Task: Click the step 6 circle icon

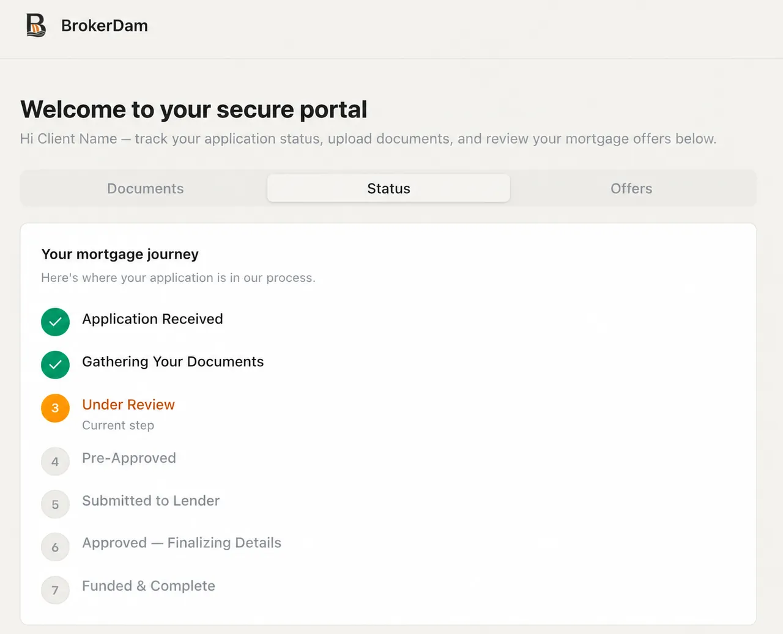Action: point(55,547)
